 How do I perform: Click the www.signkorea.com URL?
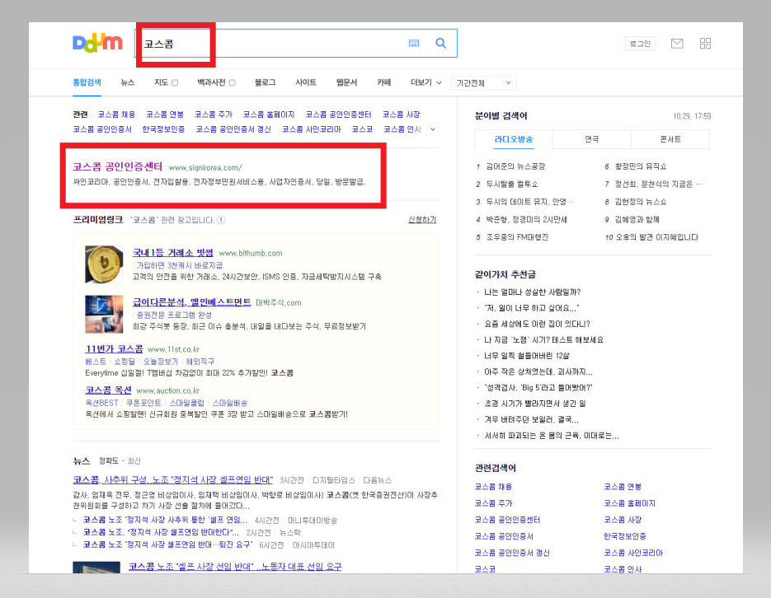coord(205,167)
